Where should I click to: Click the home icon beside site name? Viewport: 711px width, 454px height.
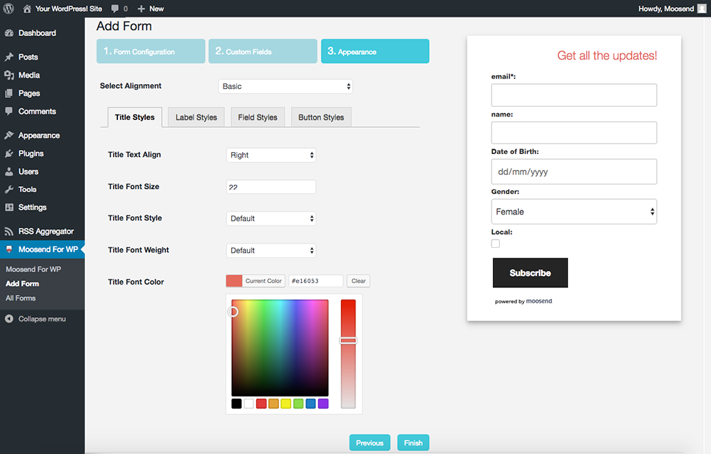(x=27, y=8)
